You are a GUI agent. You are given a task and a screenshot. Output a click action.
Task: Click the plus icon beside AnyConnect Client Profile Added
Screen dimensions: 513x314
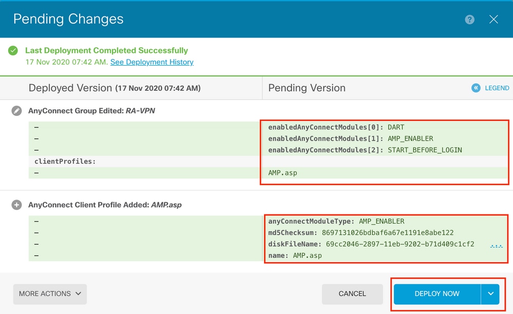17,205
